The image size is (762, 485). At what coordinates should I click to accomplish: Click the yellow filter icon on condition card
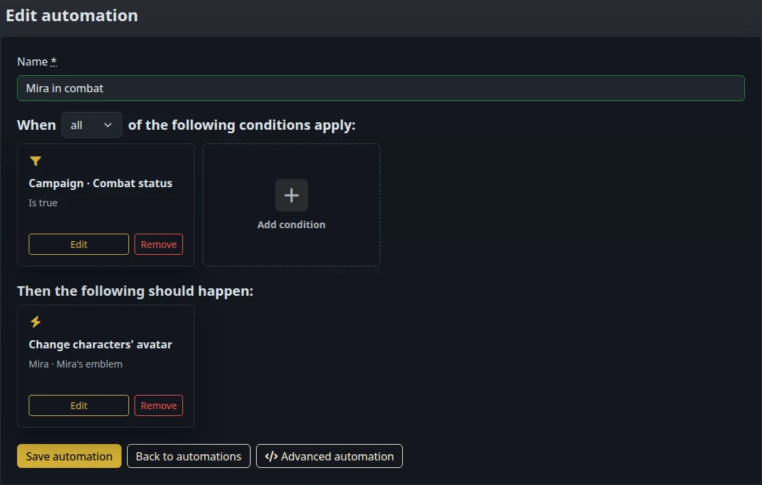tap(36, 161)
